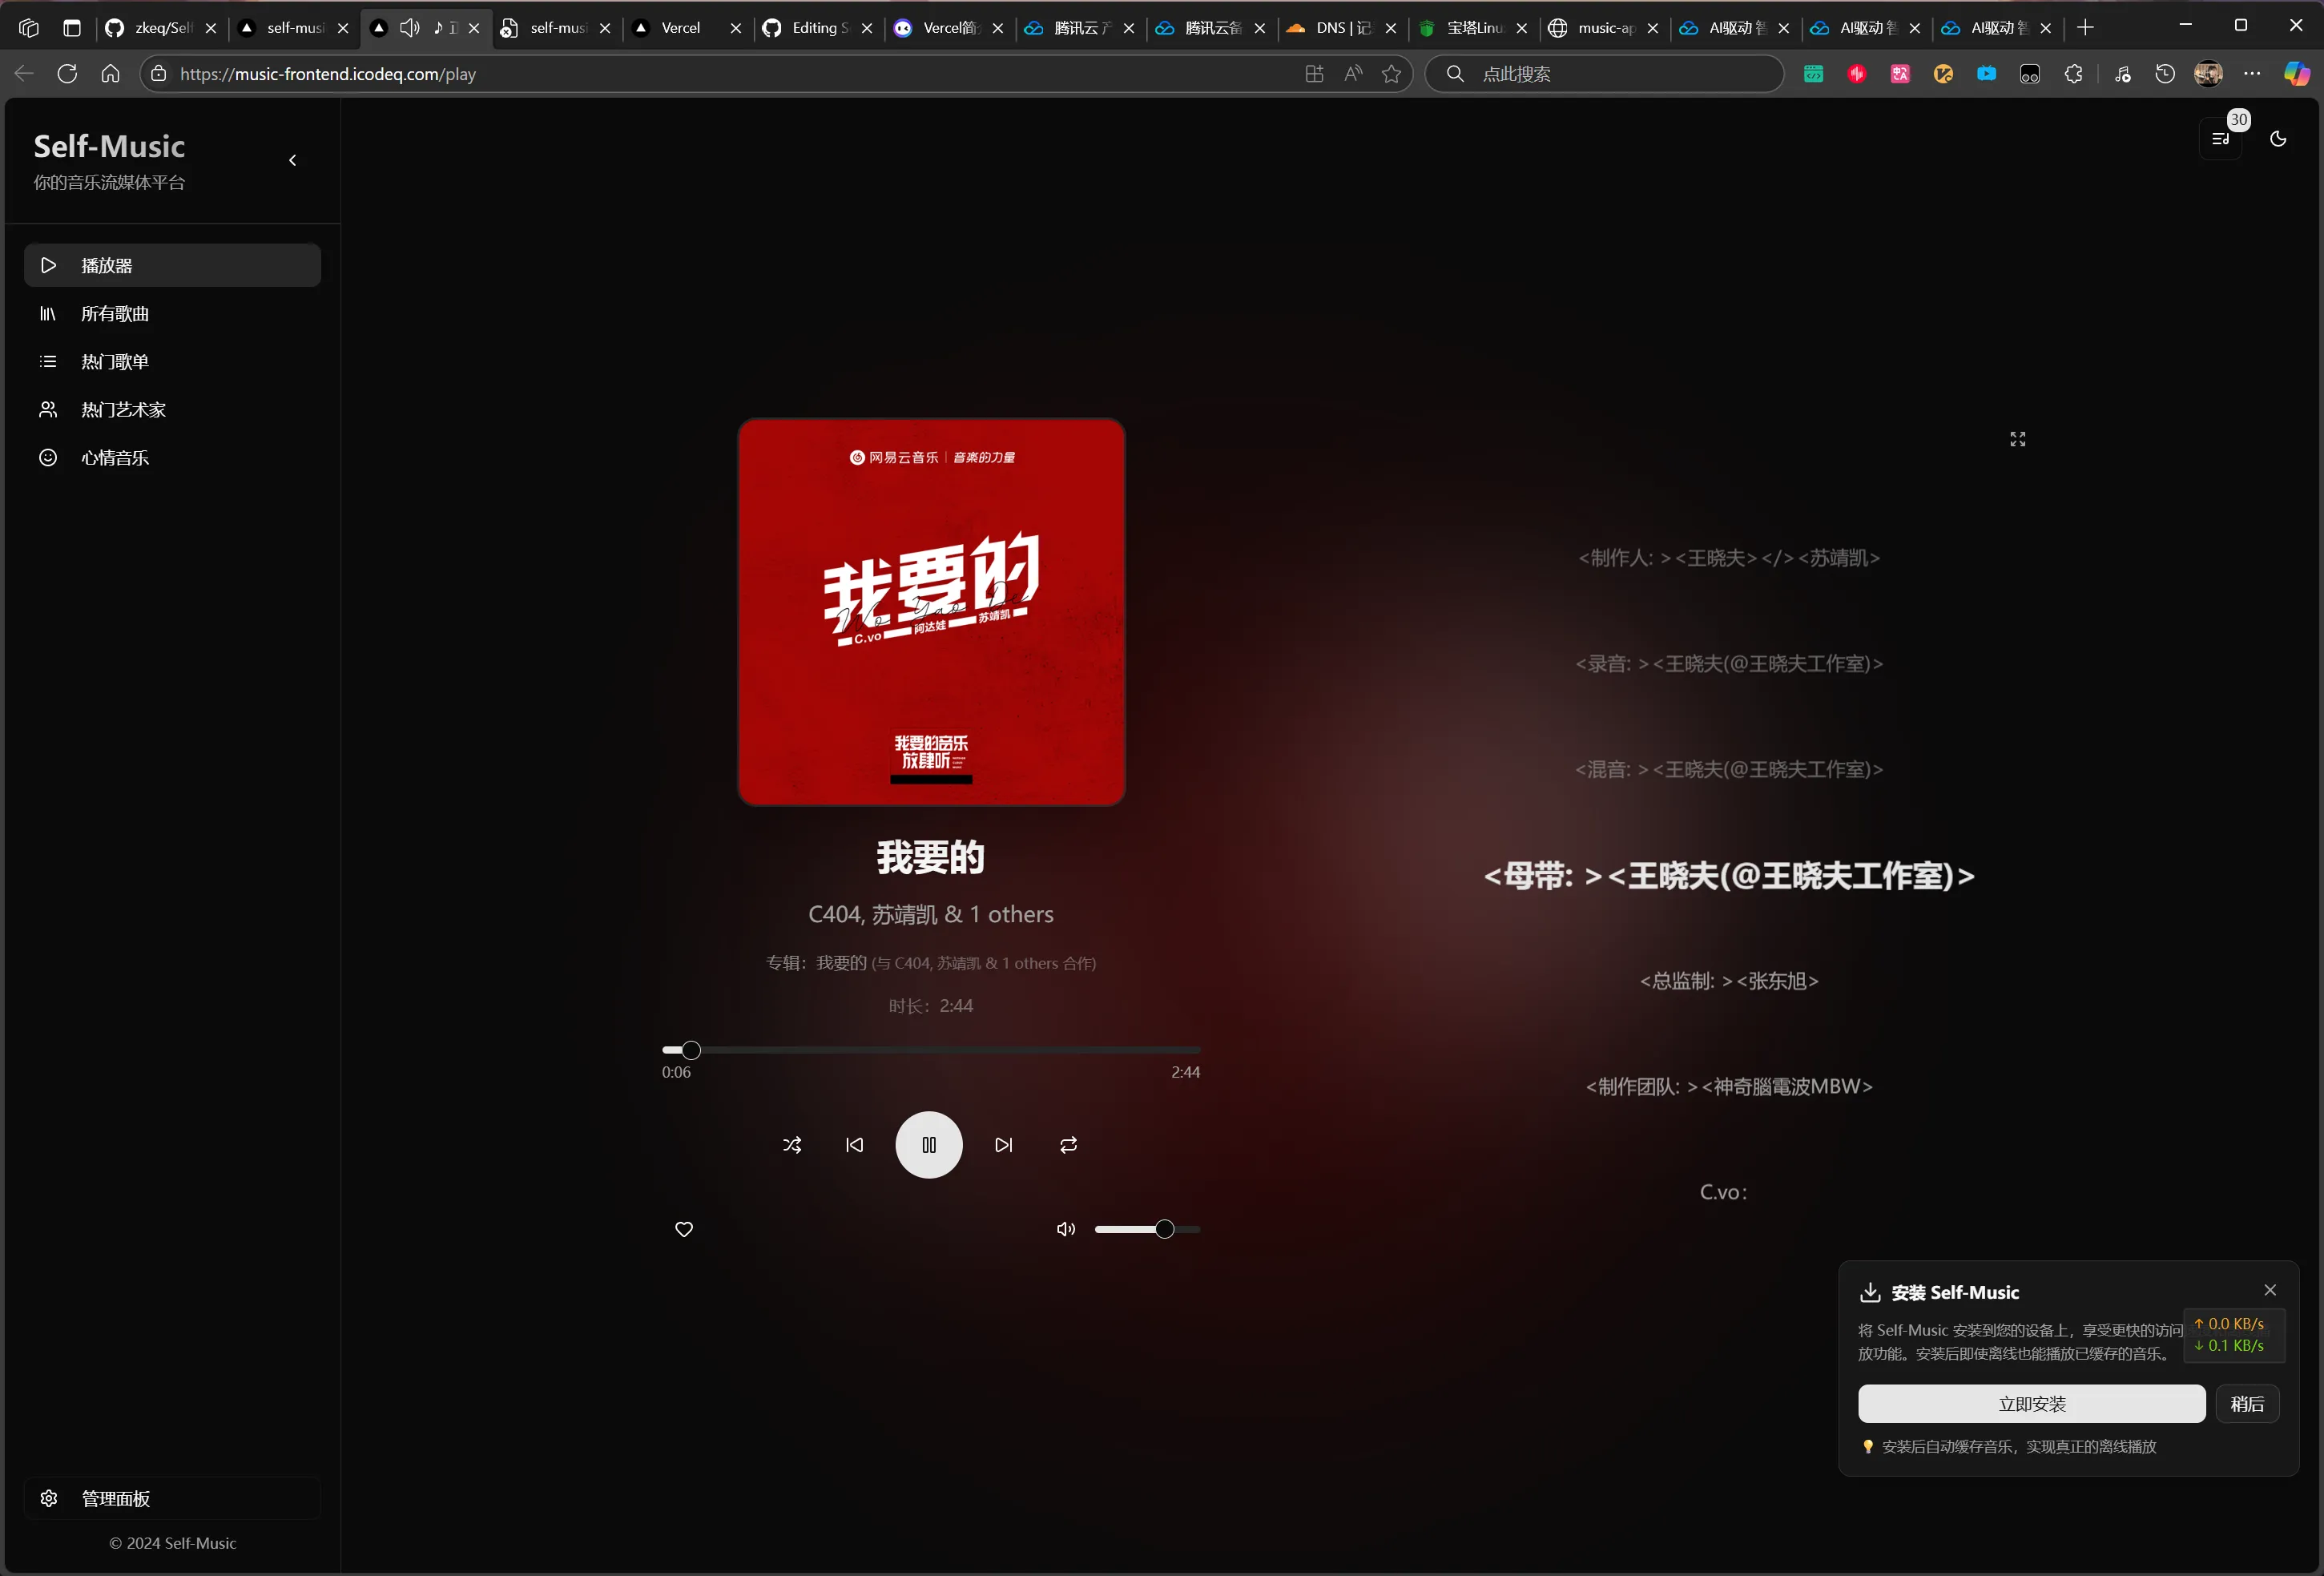Close the active music player tab

click(x=474, y=28)
